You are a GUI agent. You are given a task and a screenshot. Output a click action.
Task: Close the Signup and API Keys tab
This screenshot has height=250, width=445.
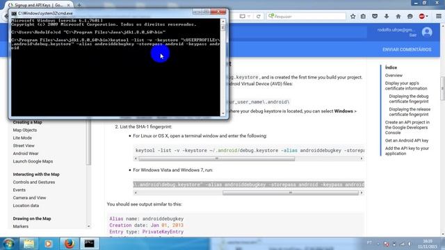click(x=68, y=5)
